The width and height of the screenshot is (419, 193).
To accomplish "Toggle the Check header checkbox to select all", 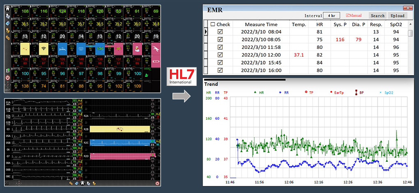I will tap(213, 24).
